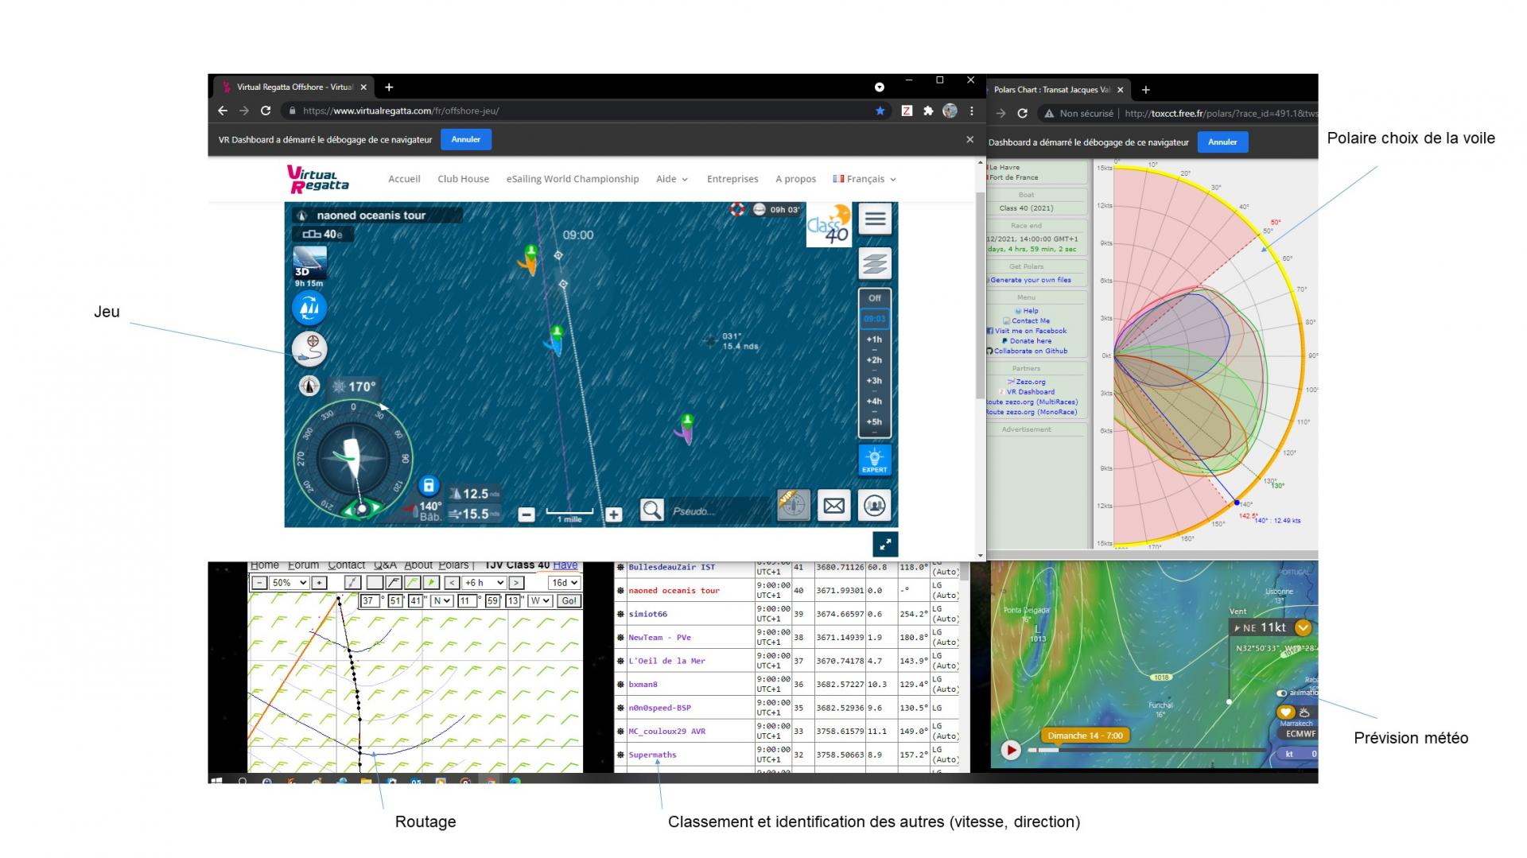Open the +6 h time step dropdown
The image size is (1527, 858).
(x=484, y=583)
